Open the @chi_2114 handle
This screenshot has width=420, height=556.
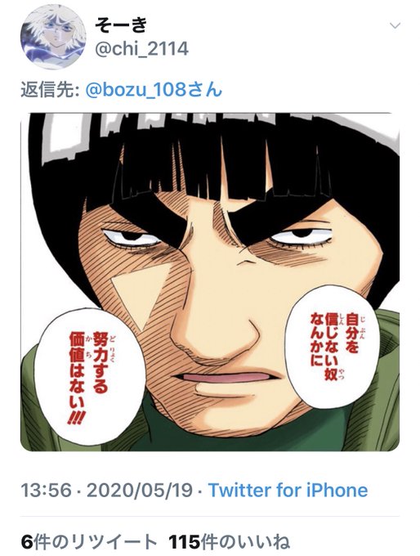(x=142, y=48)
